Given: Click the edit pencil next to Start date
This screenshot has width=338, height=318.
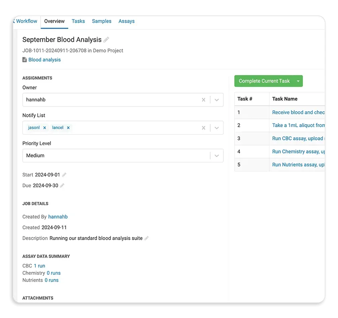Looking at the screenshot, I should point(64,175).
